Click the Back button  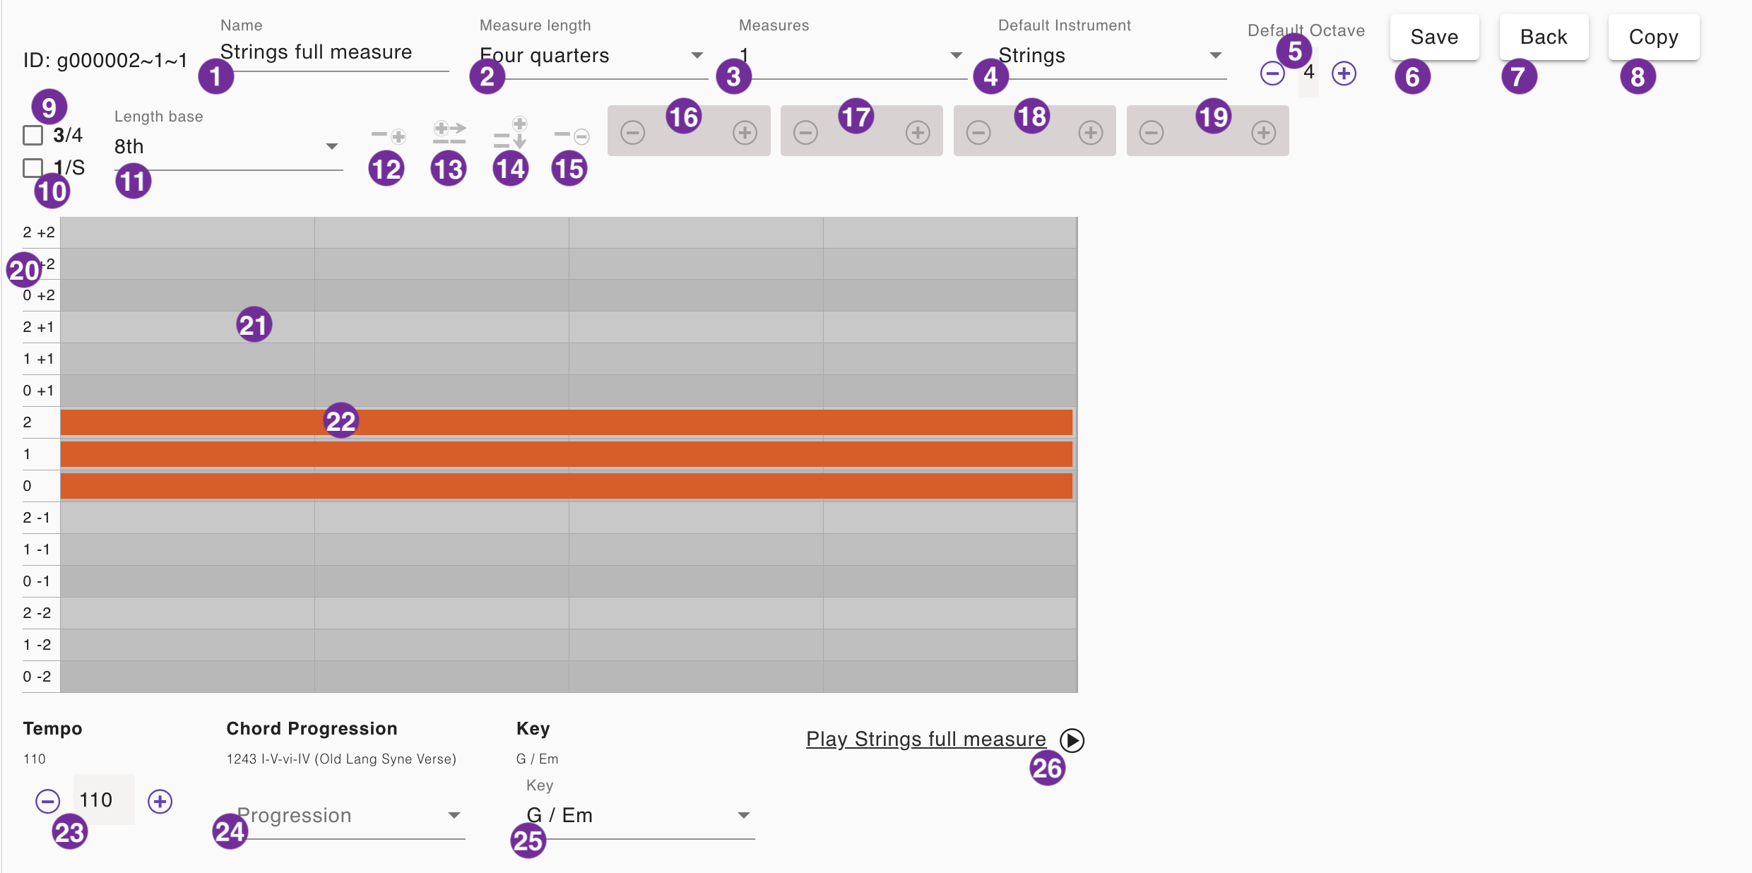click(1544, 37)
